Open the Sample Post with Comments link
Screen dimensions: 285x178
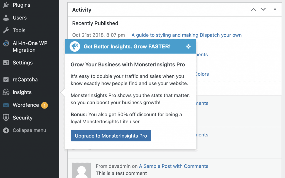[x=173, y=166]
